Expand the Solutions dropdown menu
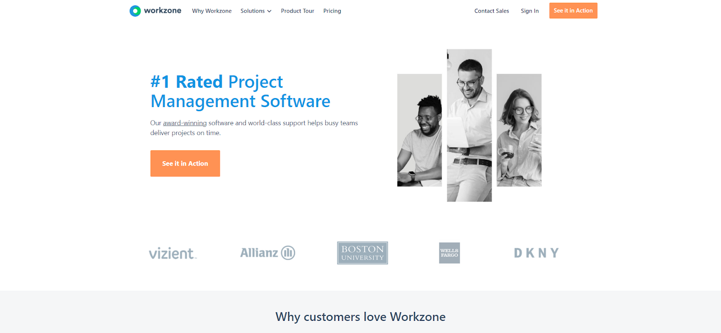721x333 pixels. pos(256,11)
